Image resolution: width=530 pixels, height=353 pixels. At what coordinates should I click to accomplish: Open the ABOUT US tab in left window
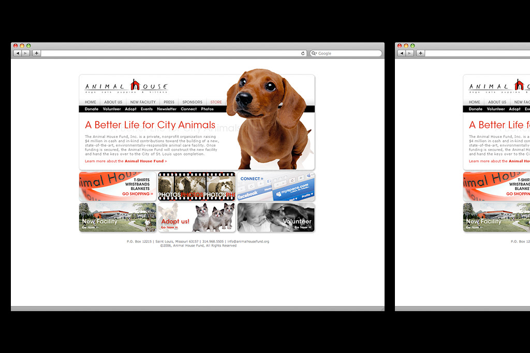[x=113, y=102]
